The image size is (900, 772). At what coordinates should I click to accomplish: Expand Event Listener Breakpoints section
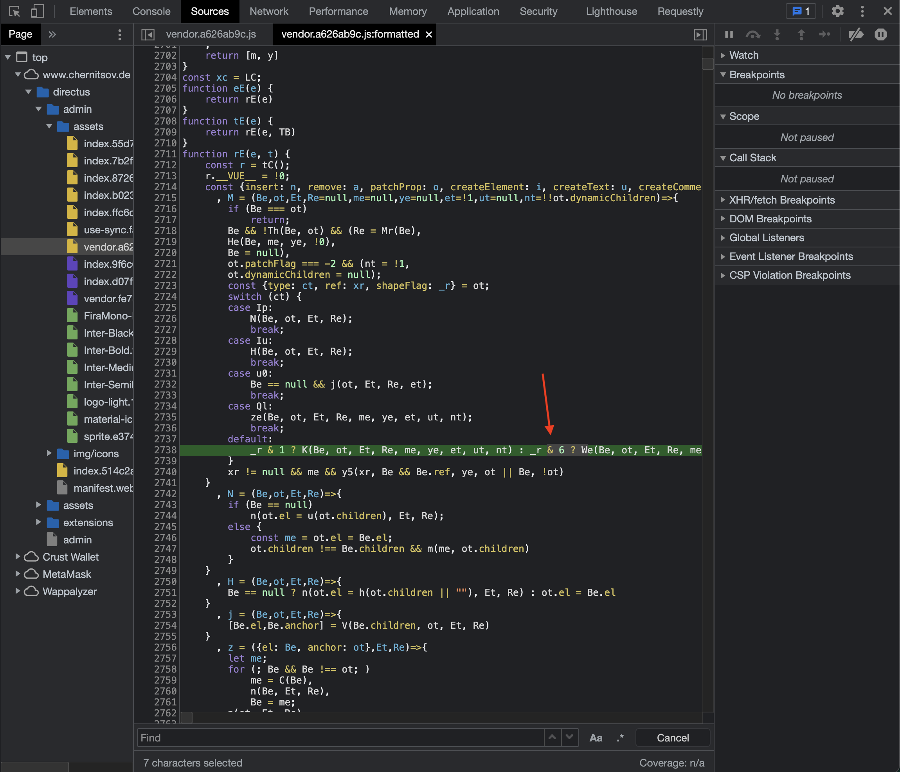[x=806, y=256]
